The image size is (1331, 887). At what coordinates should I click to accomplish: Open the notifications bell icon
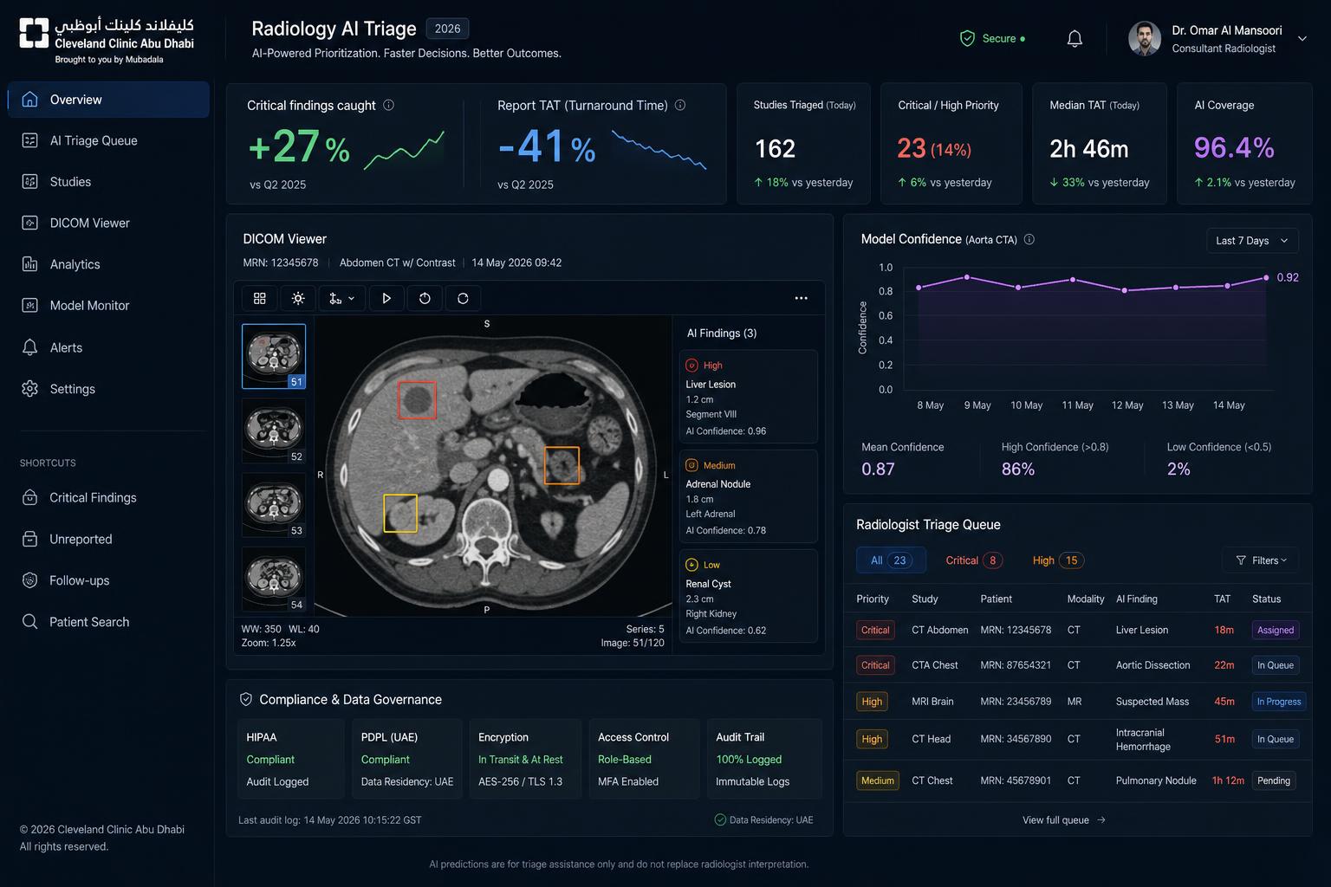(1075, 39)
